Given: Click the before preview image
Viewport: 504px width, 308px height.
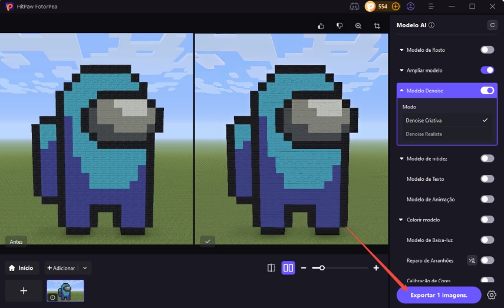Looking at the screenshot, I should pyautogui.click(x=97, y=139).
